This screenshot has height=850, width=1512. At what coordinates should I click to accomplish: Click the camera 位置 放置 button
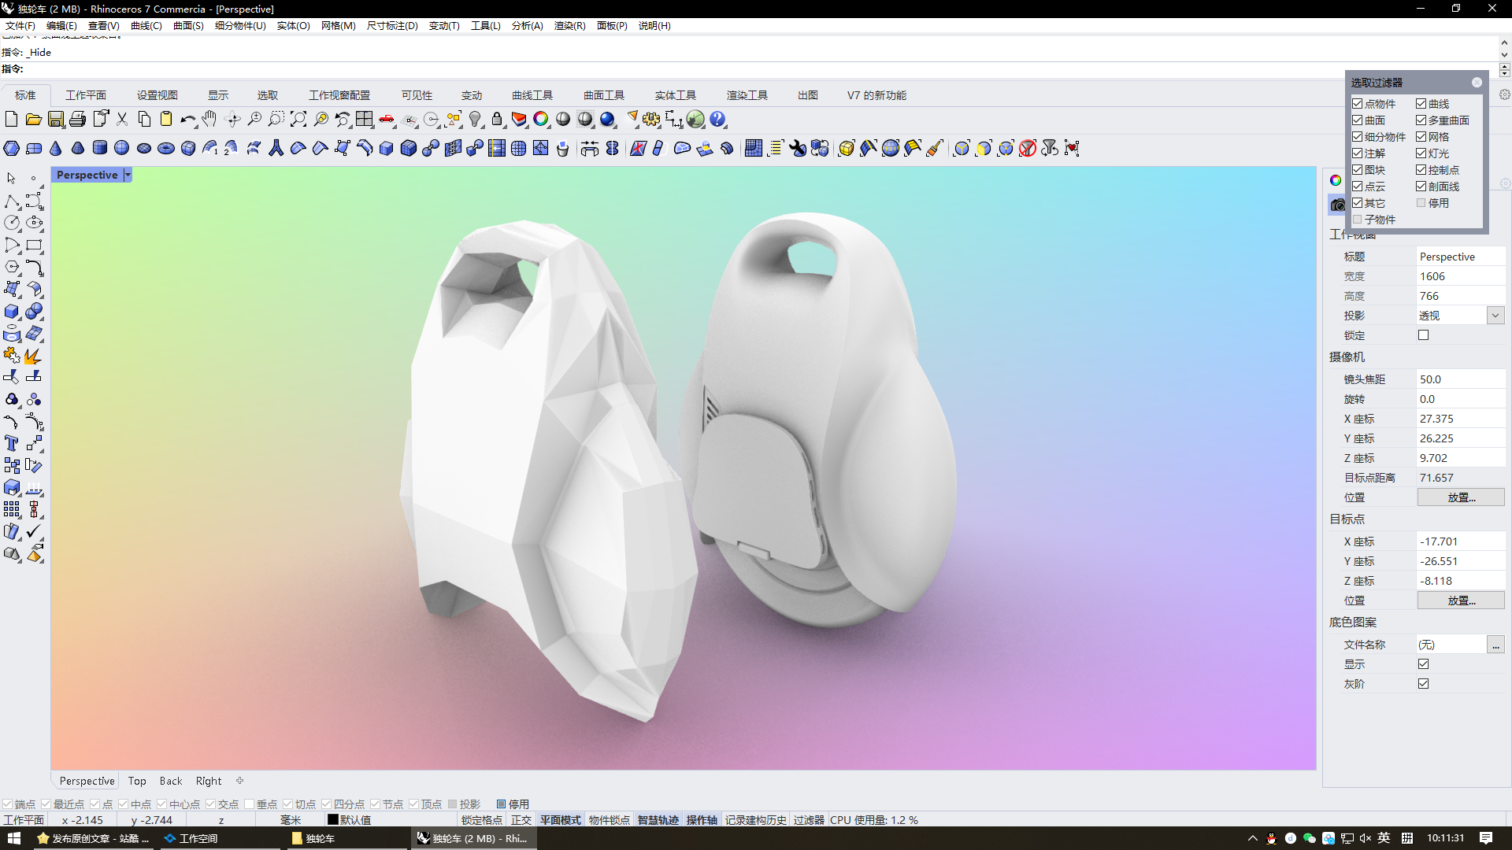point(1461,497)
